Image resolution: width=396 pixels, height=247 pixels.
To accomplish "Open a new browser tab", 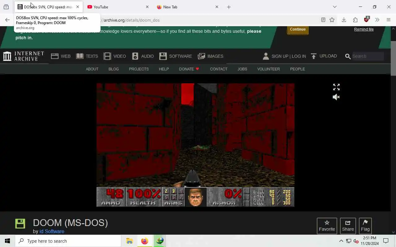I will coord(229,7).
